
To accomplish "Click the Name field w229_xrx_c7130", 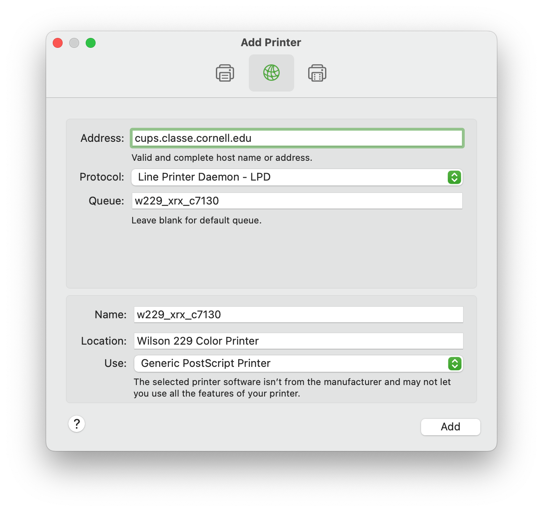I will [x=298, y=315].
